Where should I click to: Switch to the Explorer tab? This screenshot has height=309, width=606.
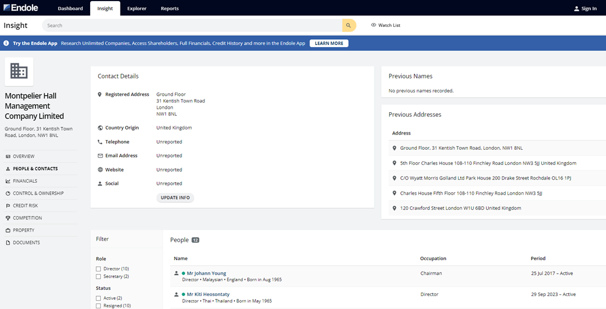[137, 8]
